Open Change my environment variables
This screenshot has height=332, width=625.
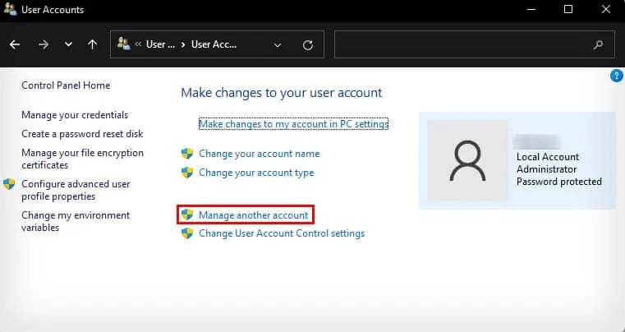(76, 221)
